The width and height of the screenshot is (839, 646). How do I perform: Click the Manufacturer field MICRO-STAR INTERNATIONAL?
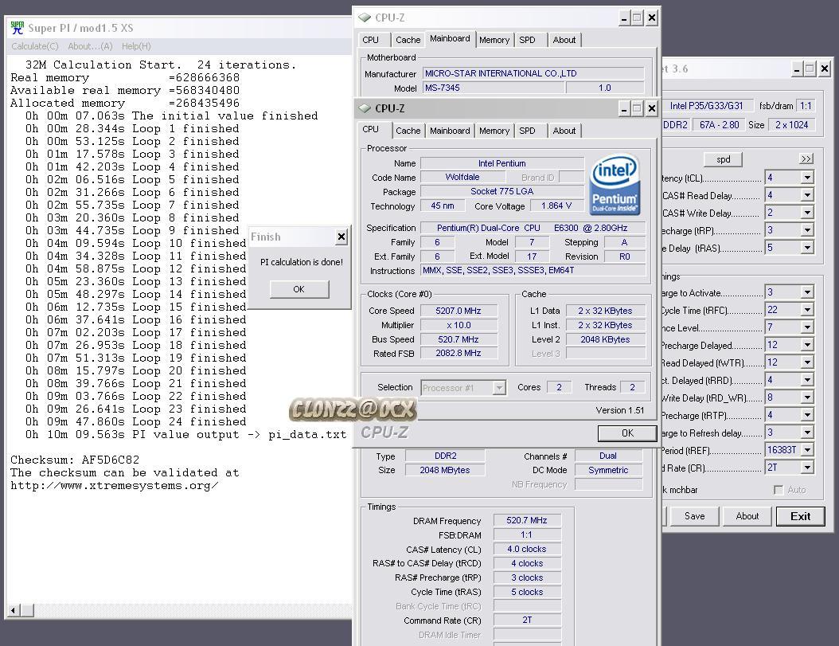pyautogui.click(x=533, y=73)
